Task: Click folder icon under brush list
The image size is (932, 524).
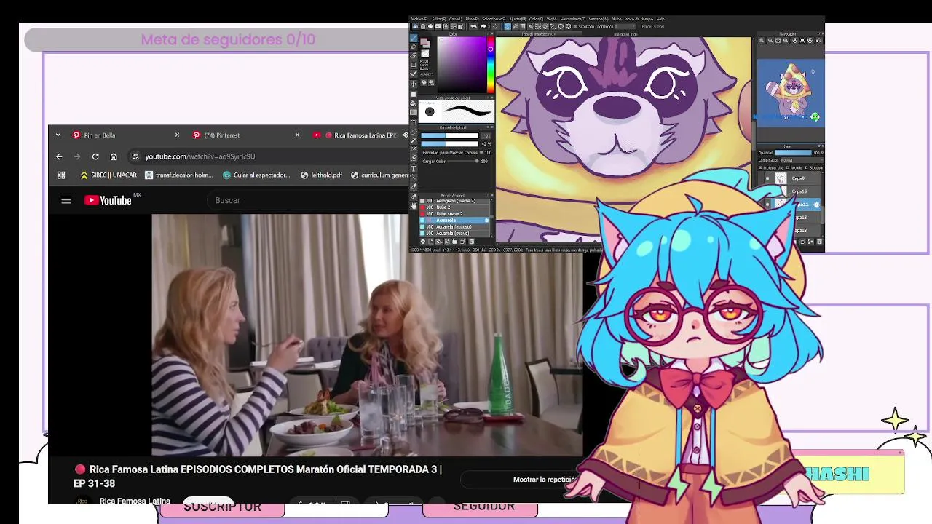Action: [455, 242]
